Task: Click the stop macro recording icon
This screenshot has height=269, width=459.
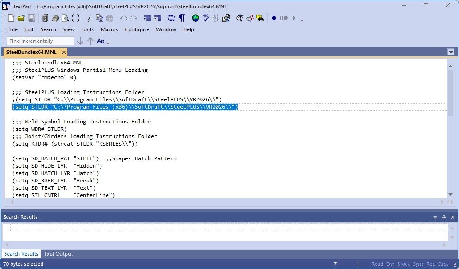Action: tap(284, 18)
